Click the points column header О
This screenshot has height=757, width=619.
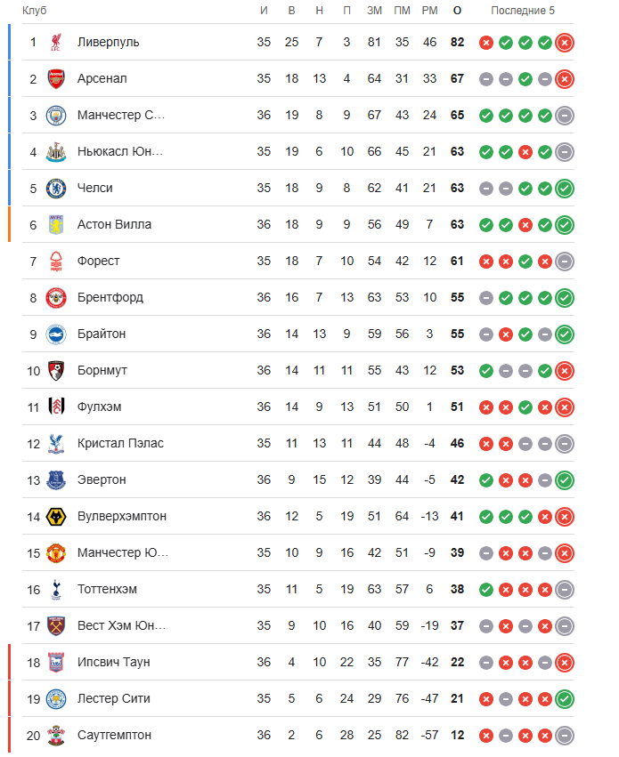457,10
